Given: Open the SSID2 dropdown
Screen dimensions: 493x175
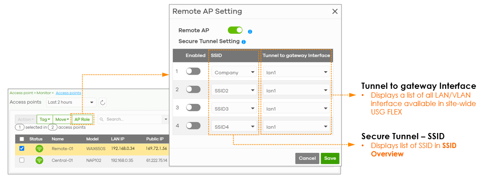Looking at the screenshot, I should 234,91.
